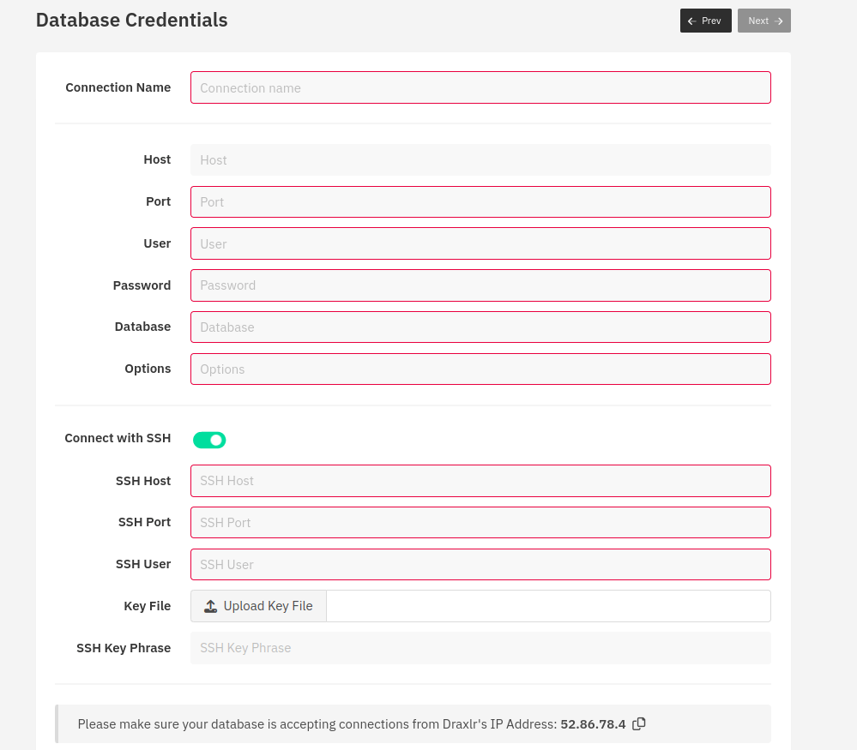Focus the Connection Name input field
857x750 pixels.
tap(480, 87)
